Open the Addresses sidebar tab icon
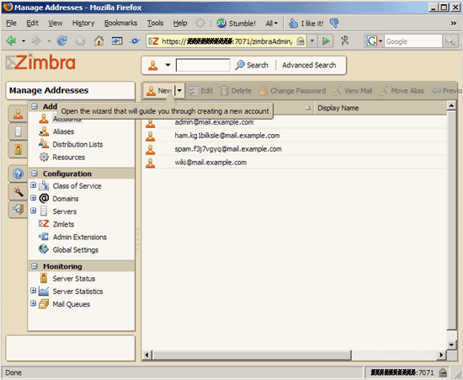Image resolution: width=463 pixels, height=380 pixels. pos(18,114)
